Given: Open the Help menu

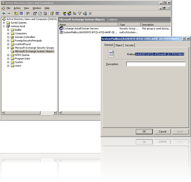Looking at the screenshot, I should 47,8.
